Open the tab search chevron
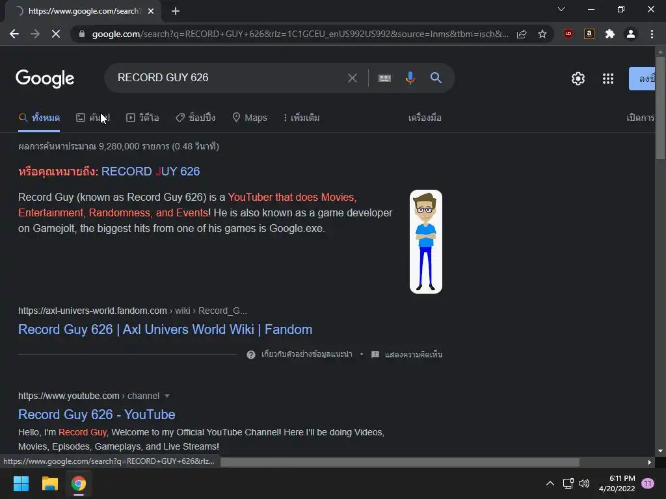666x499 pixels. point(561,9)
